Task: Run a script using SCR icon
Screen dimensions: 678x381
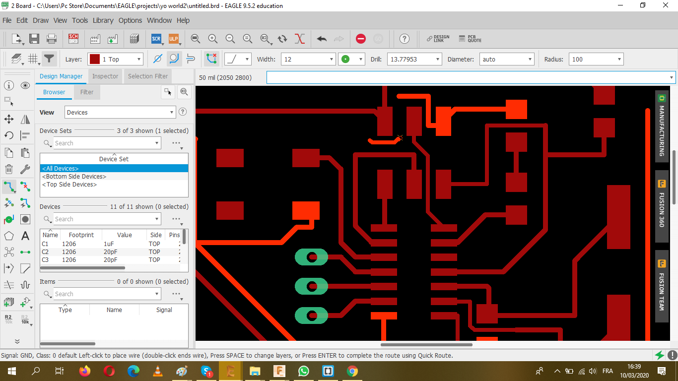Action: click(156, 39)
